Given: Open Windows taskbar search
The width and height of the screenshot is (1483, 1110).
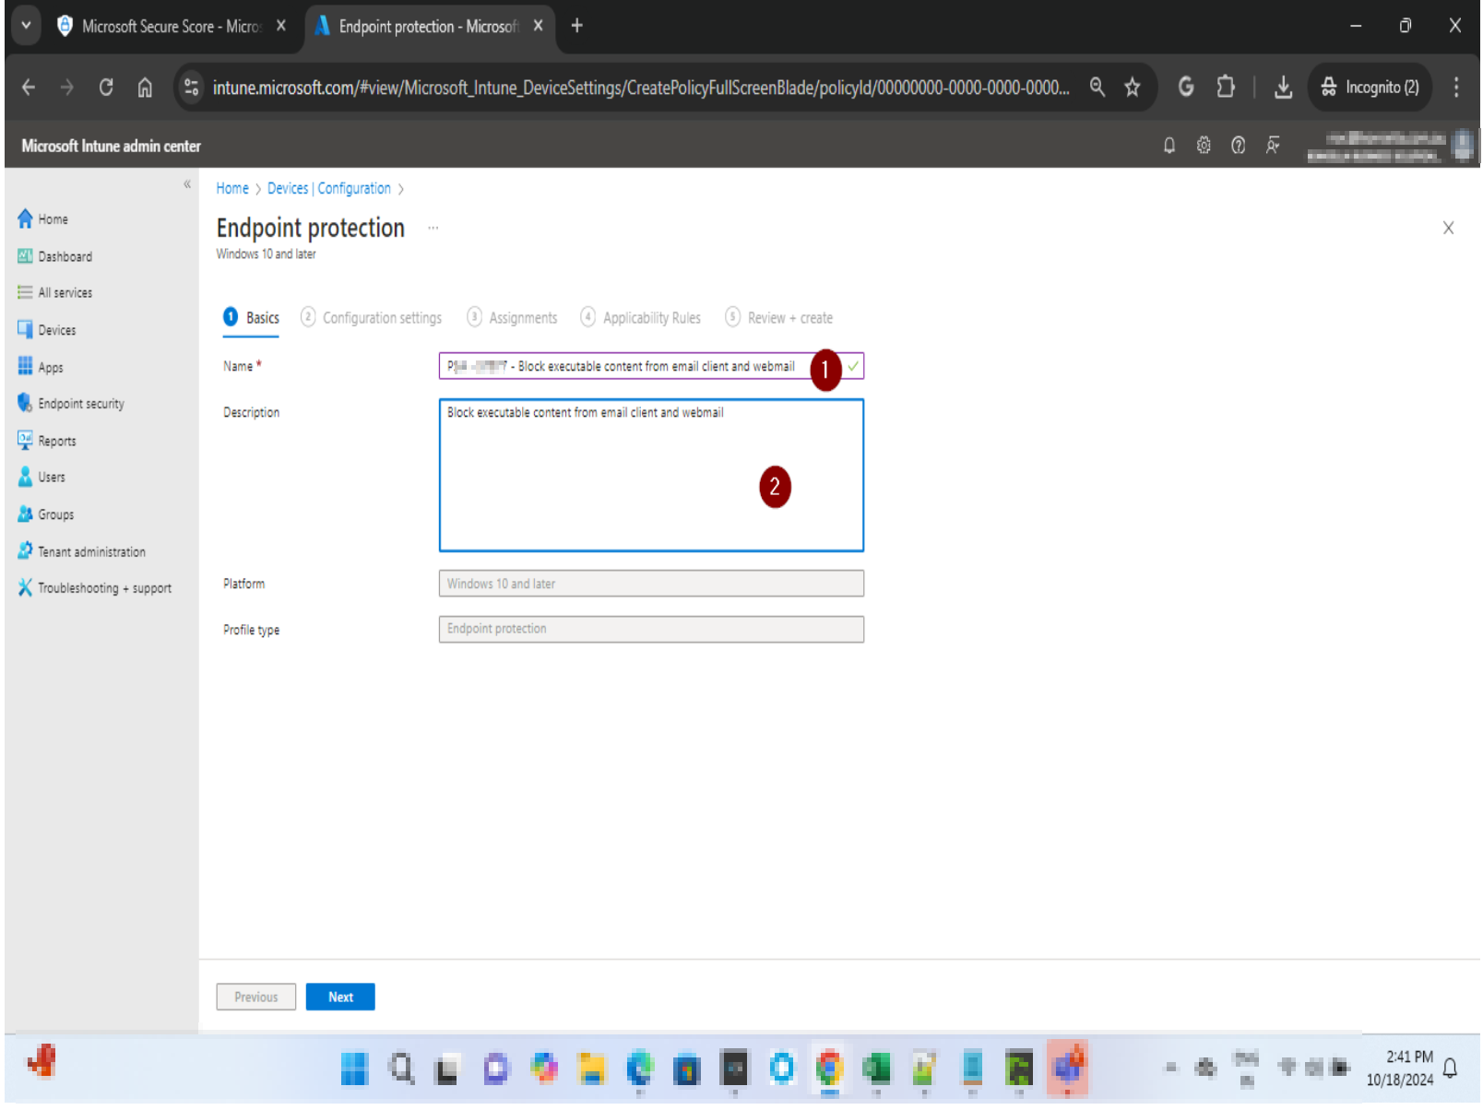Looking at the screenshot, I should coord(401,1069).
